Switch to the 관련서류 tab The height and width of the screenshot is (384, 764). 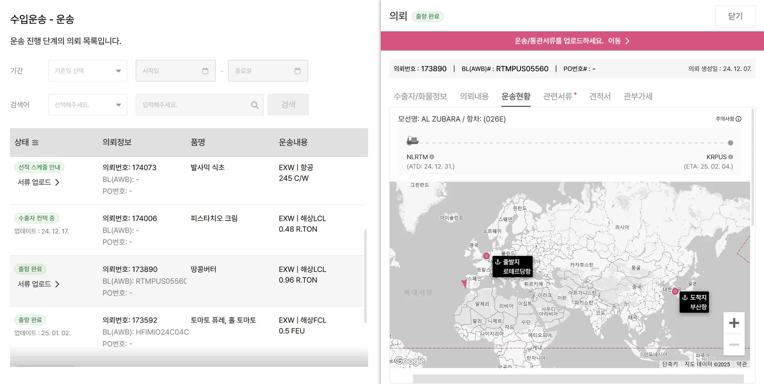click(557, 96)
